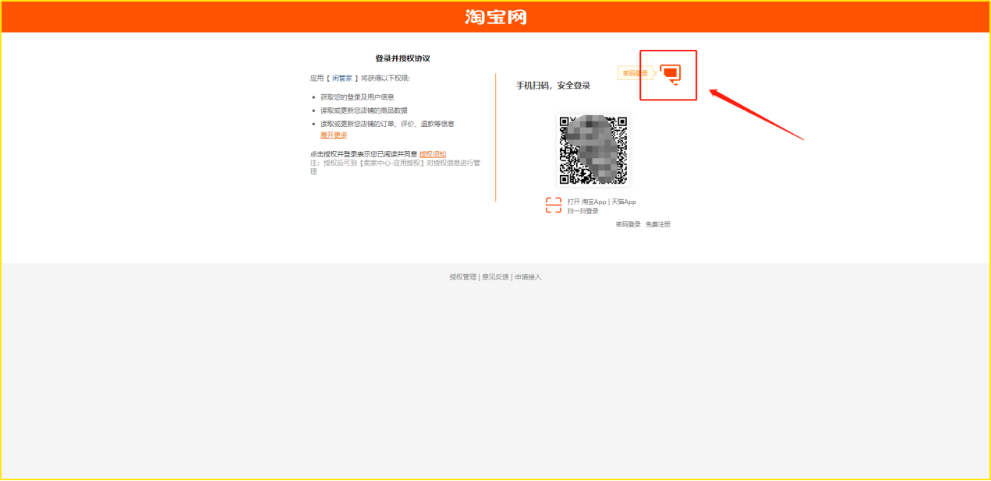Click 申请接入 in the footer

coord(528,277)
